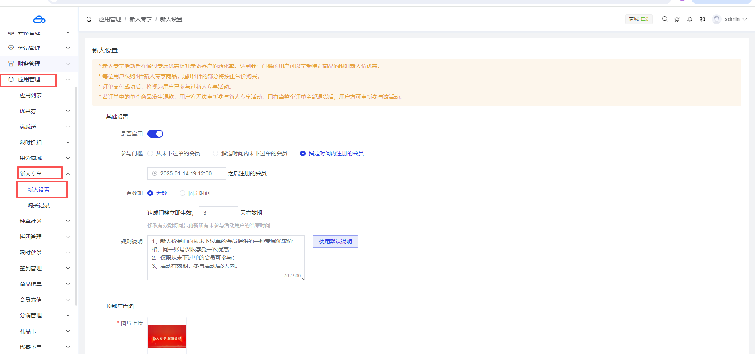Select 固定时间 validity radio option
The height and width of the screenshot is (354, 755).
[182, 193]
